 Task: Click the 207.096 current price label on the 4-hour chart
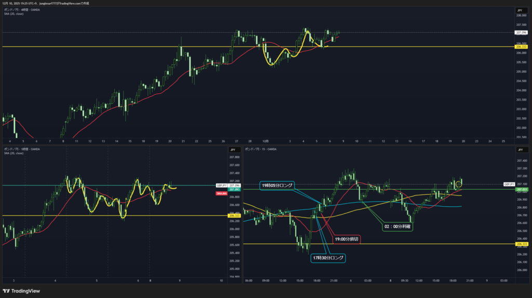coord(521,32)
